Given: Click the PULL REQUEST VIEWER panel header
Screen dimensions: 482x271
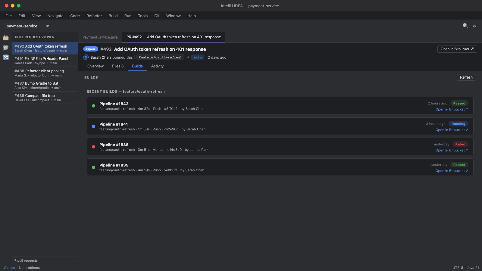Looking at the screenshot, I should [x=35, y=37].
